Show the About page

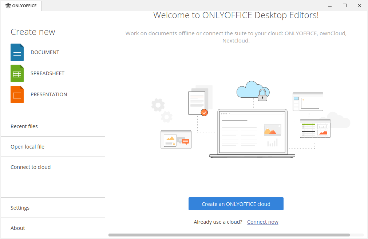53,228
